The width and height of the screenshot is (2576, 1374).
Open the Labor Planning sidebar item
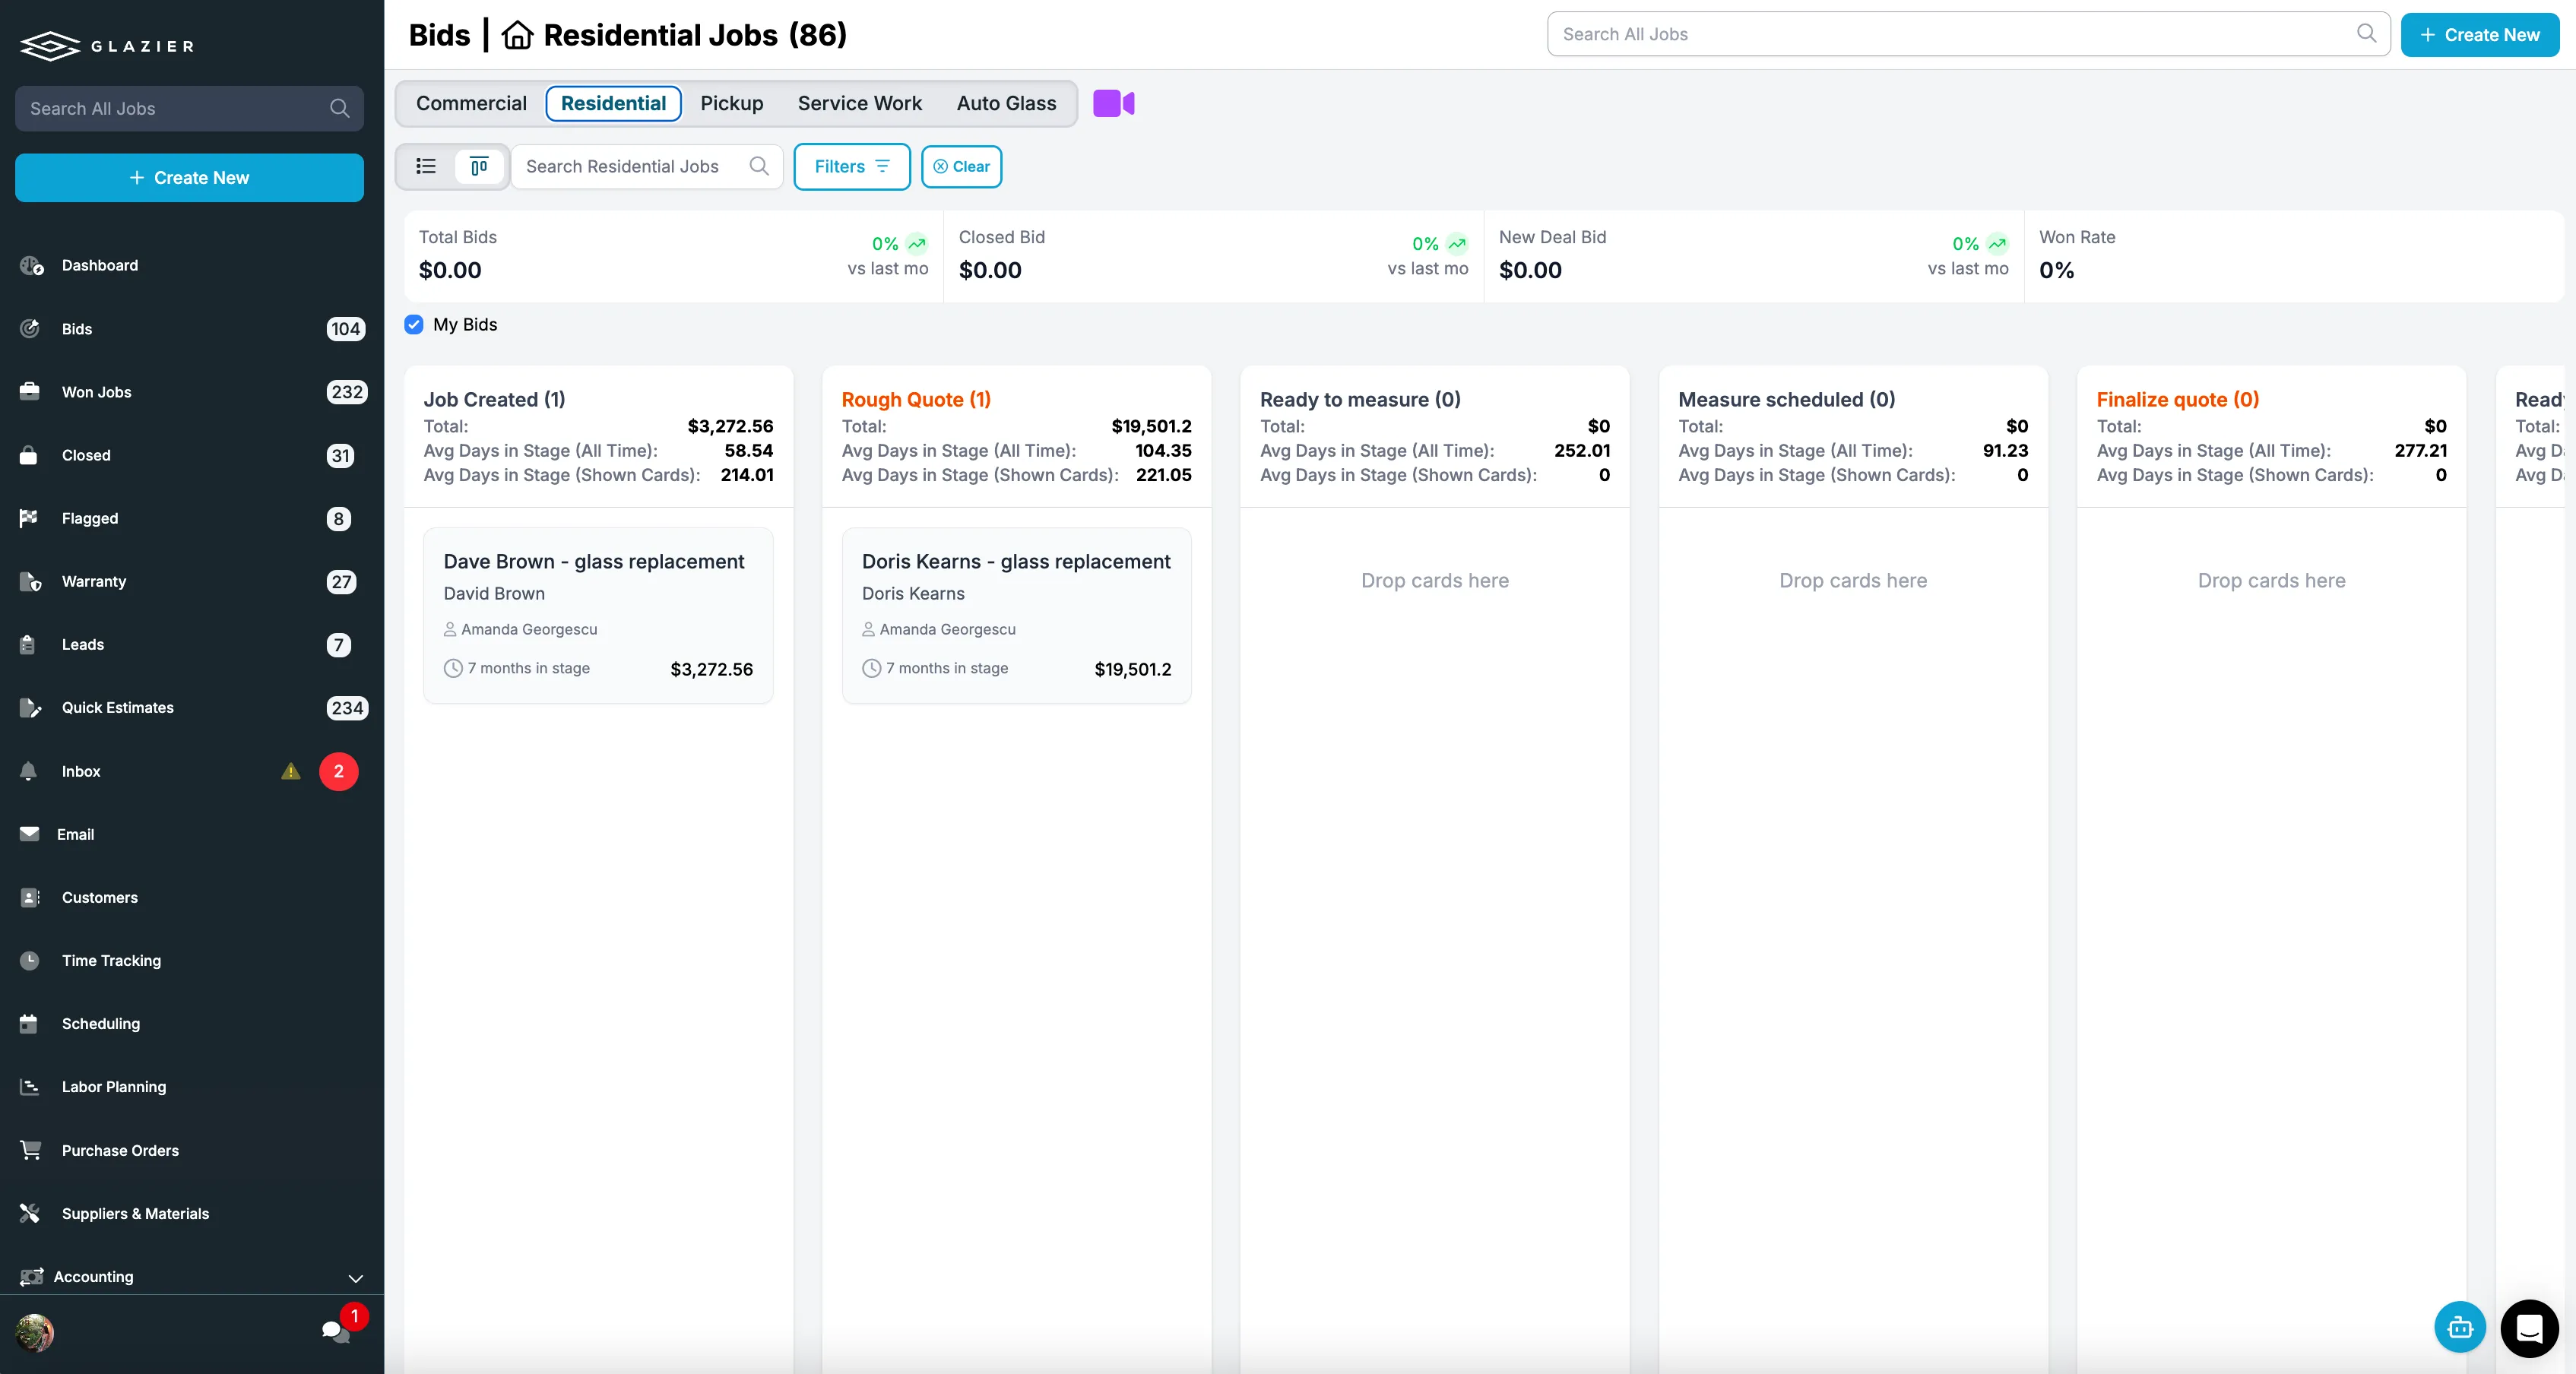coord(192,1086)
